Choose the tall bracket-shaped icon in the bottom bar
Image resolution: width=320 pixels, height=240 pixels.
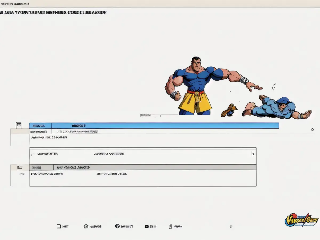tap(170, 226)
